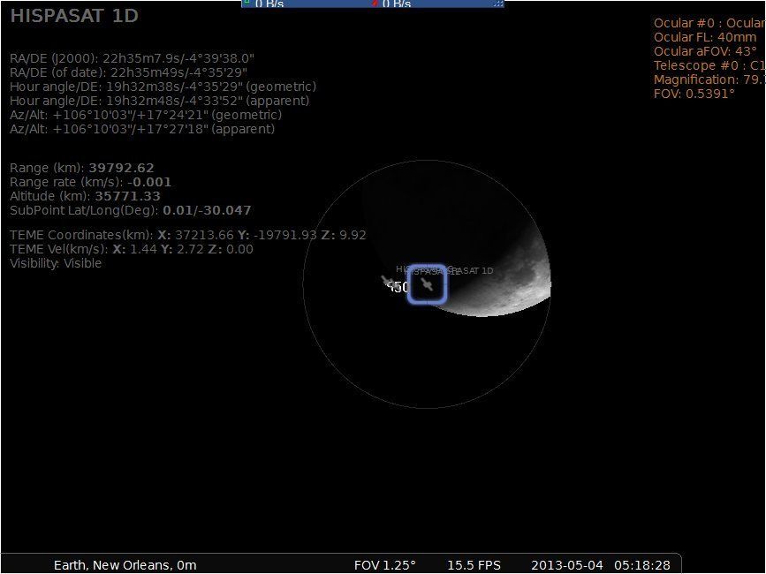This screenshot has height=574, width=766.
Task: Click the 15.5 FPS status indicator
Action: 474,565
